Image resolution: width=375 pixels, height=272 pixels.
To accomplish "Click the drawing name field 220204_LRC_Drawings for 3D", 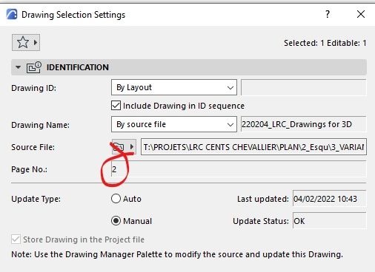I will tap(303, 124).
